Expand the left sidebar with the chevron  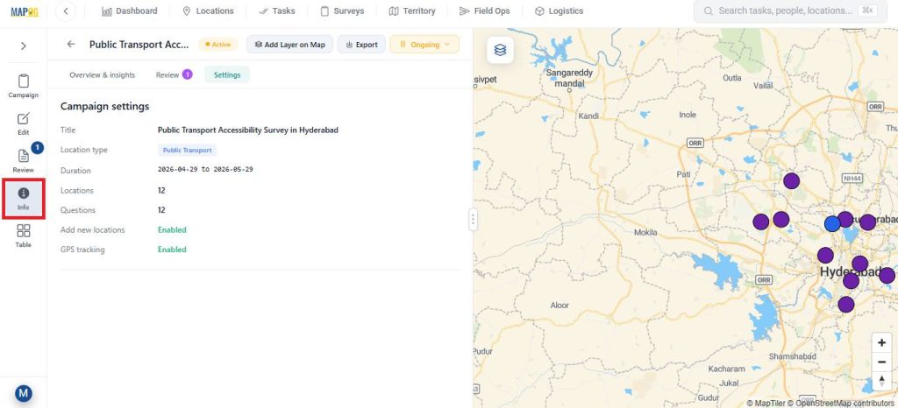[23, 46]
